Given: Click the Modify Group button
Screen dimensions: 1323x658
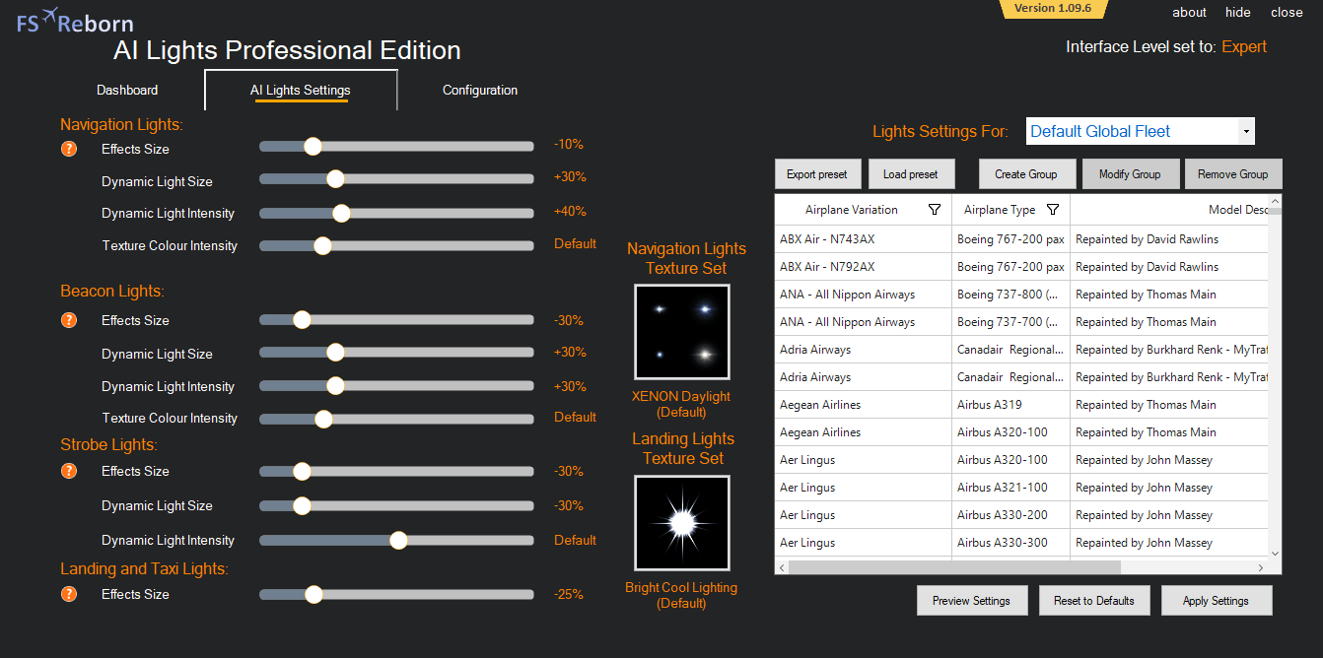Looking at the screenshot, I should coord(1130,174).
